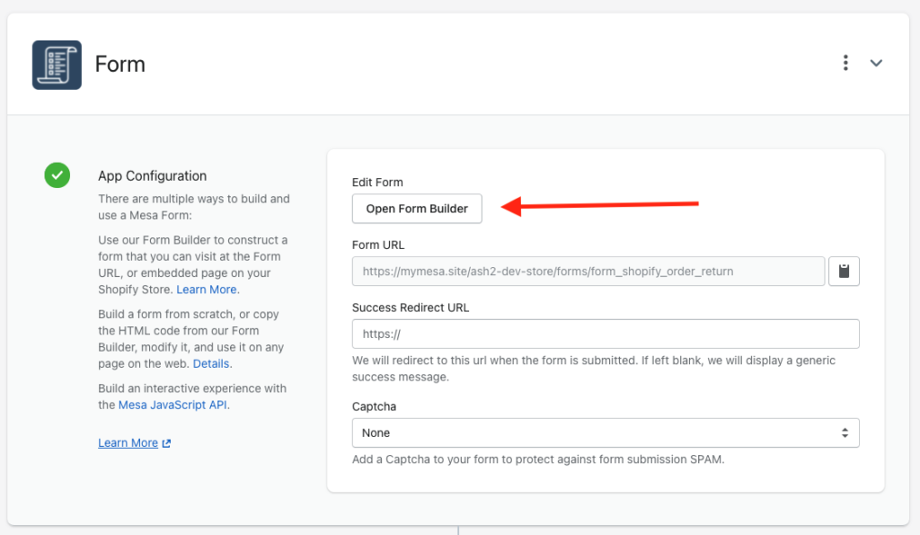Click the Edit Form label
The width and height of the screenshot is (920, 535).
tap(377, 182)
